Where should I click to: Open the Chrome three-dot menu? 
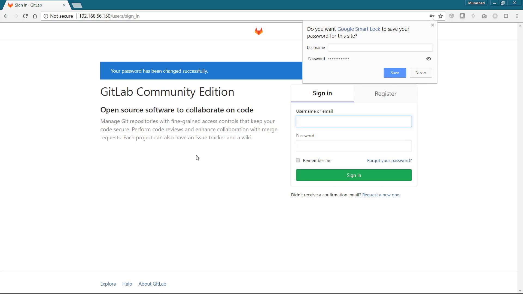(517, 16)
